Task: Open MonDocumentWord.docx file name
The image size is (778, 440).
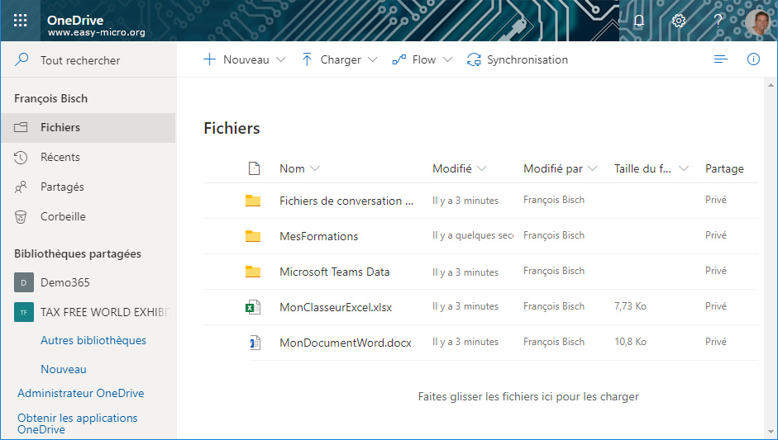Action: click(346, 343)
